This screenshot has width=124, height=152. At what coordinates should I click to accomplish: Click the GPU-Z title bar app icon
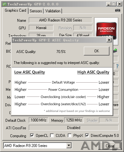coord(5,4)
